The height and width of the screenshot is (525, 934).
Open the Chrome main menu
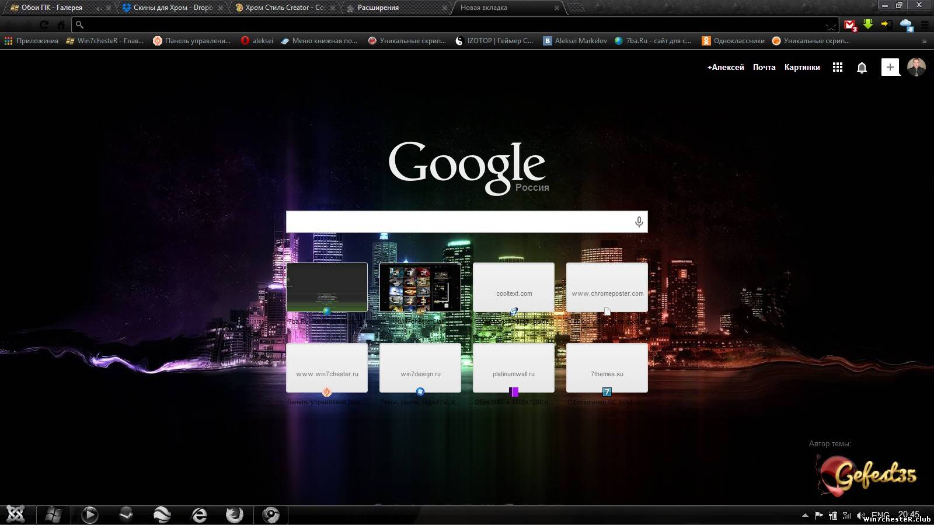coord(925,25)
